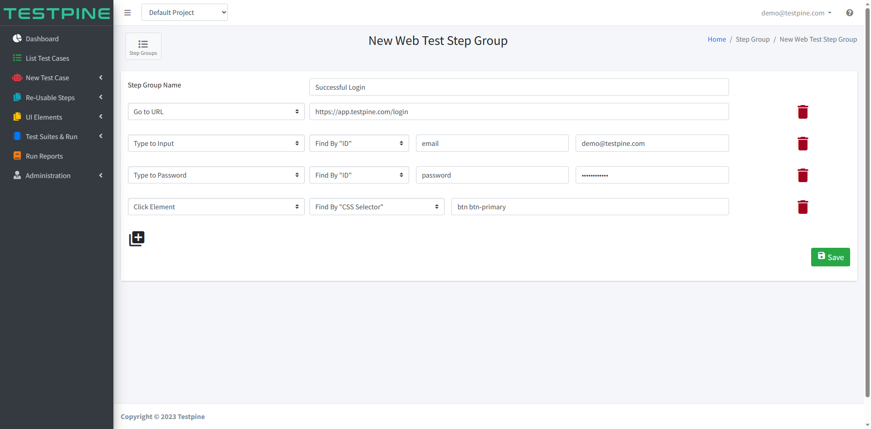Viewport: 871px width, 429px height.
Task: Add a new step with plus icon
Action: [x=137, y=238]
